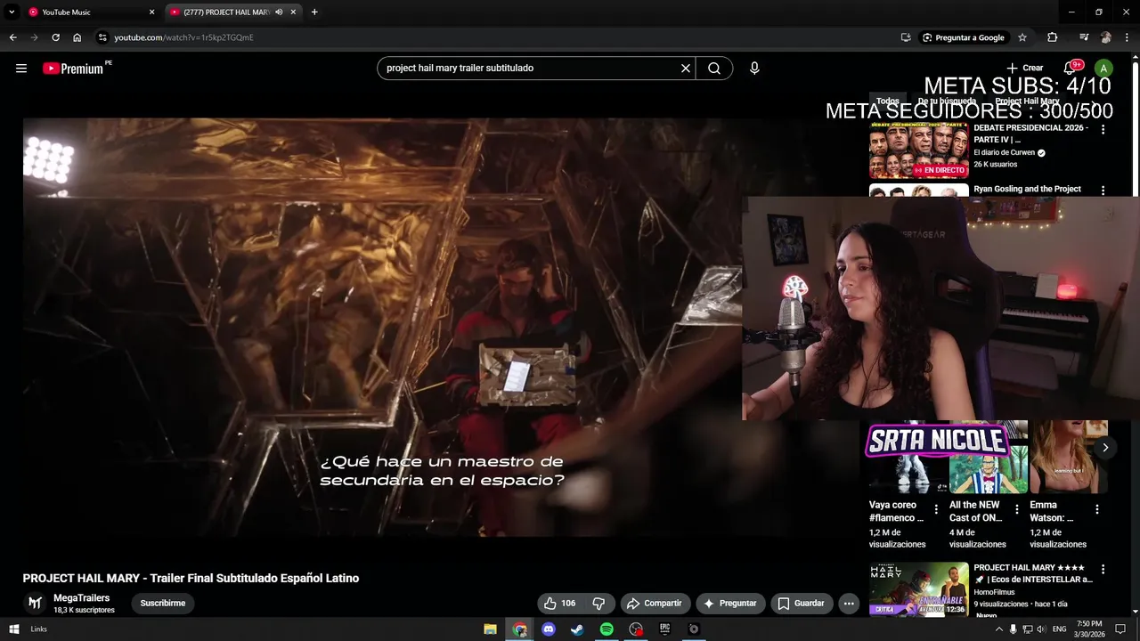Image resolution: width=1140 pixels, height=641 pixels.
Task: Clear the search box with the X
Action: click(x=686, y=69)
